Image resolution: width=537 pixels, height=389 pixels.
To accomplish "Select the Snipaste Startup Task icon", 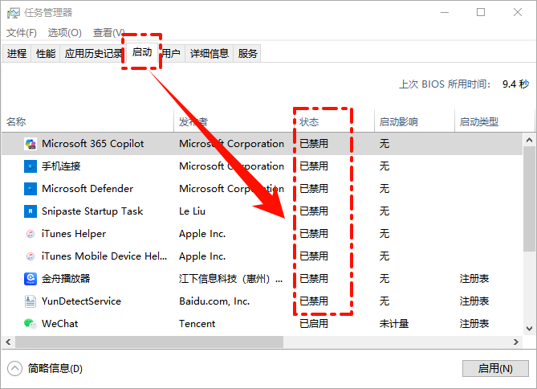I will (30, 211).
